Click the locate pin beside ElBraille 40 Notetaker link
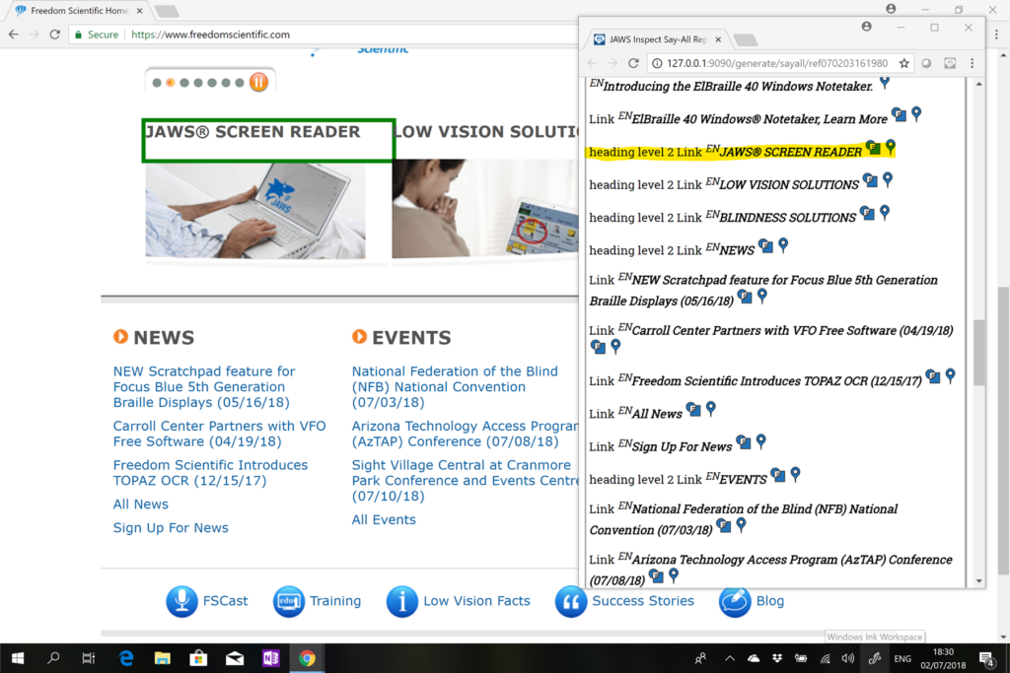This screenshot has width=1010, height=673. (915, 113)
